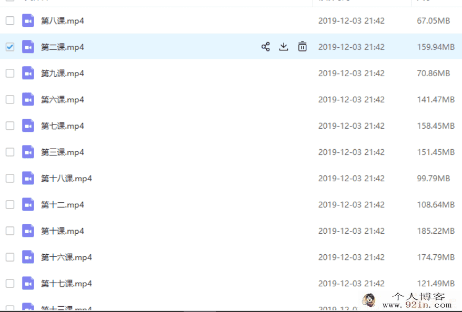
Task: Click the 92in.com blog watermark logo
Action: click(408, 300)
